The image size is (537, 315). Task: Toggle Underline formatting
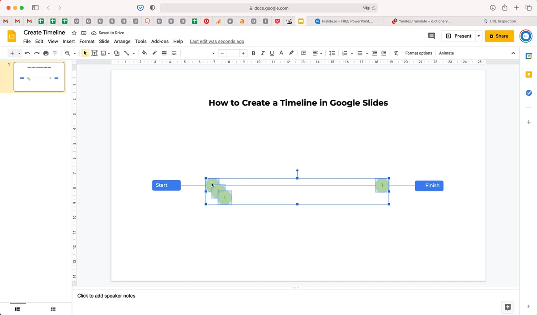(272, 53)
